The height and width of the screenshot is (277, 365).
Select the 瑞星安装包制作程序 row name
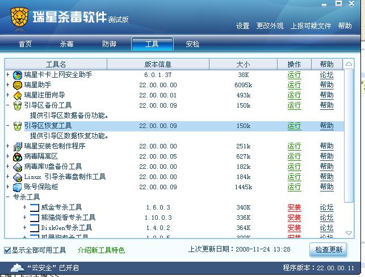point(55,146)
